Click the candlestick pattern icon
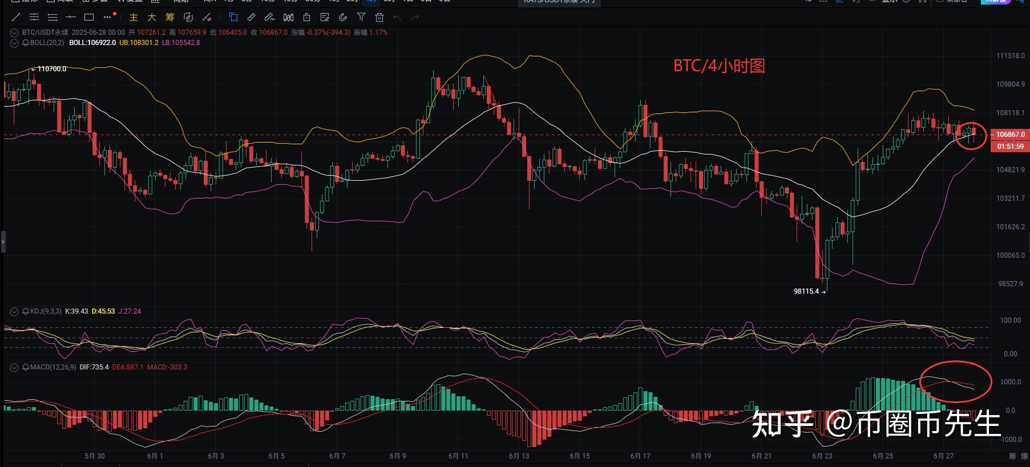 coord(289,17)
